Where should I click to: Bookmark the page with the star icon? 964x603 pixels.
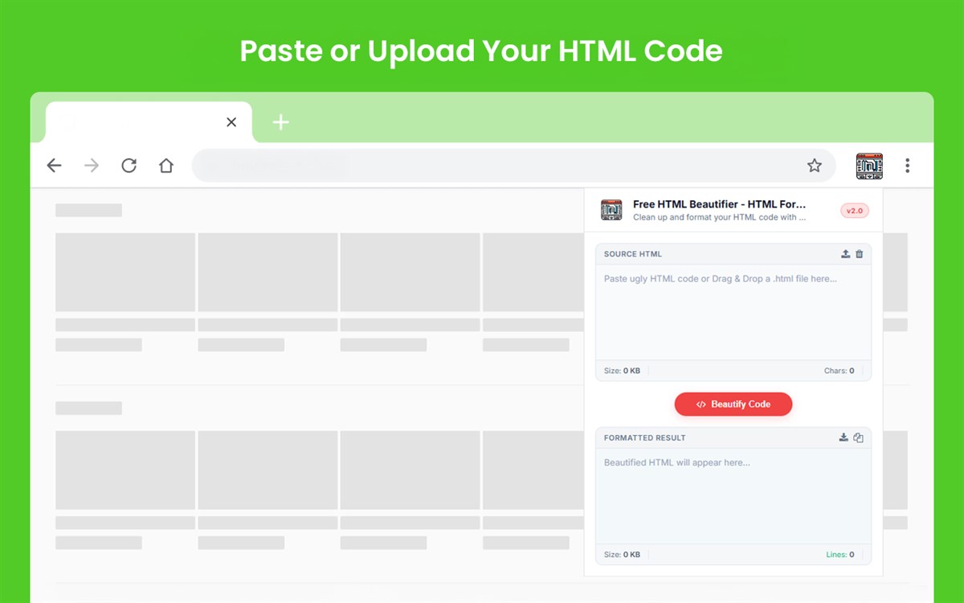pyautogui.click(x=815, y=166)
